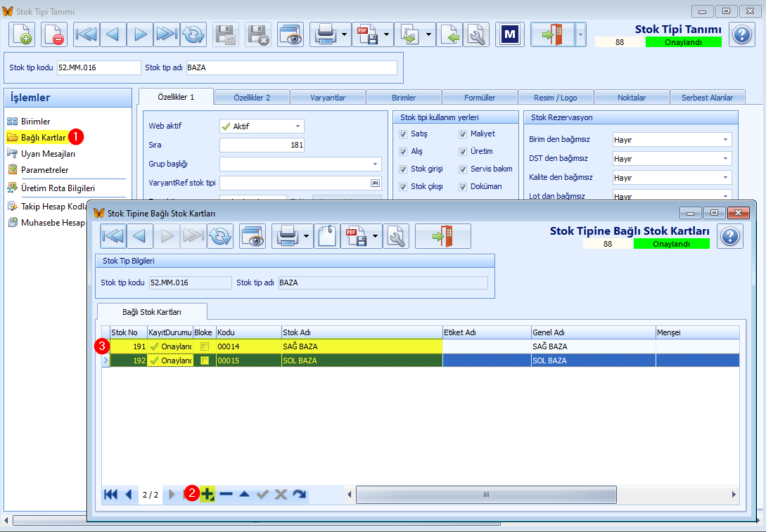Toggle the Doküman checkbox
The width and height of the screenshot is (766, 532).
click(463, 187)
